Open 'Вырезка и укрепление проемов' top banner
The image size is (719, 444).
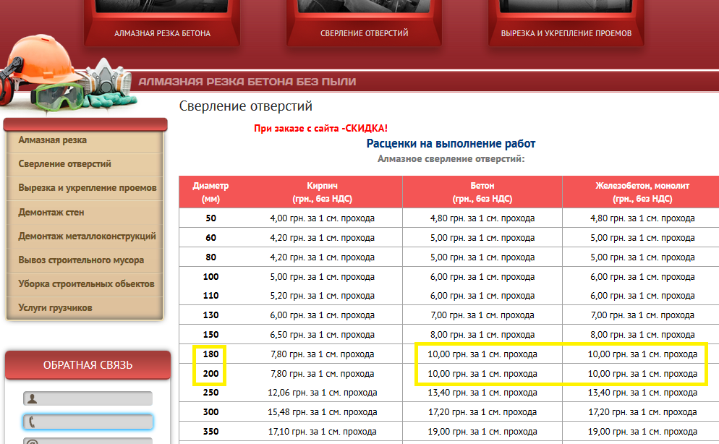(566, 33)
